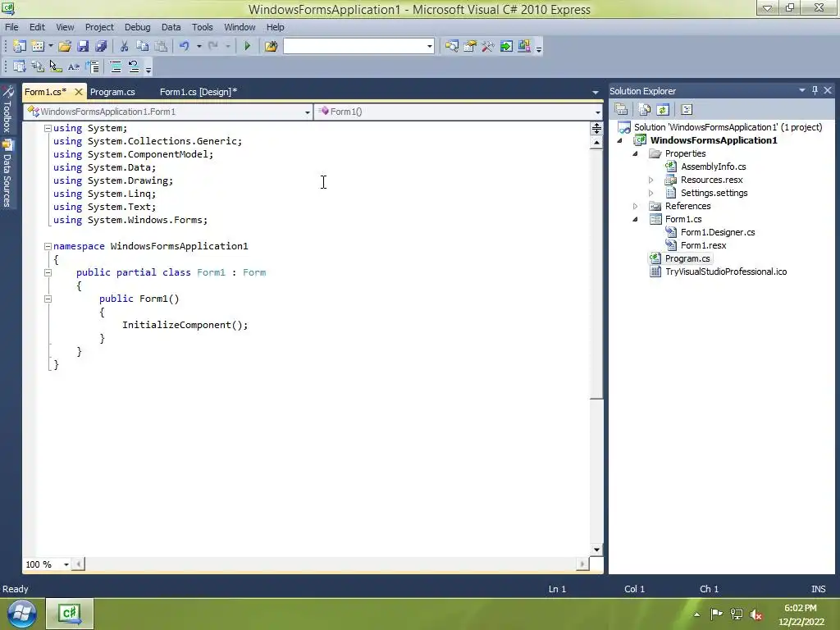The height and width of the screenshot is (630, 840).
Task: Click Solution Explorer Properties icon
Action: 622,110
